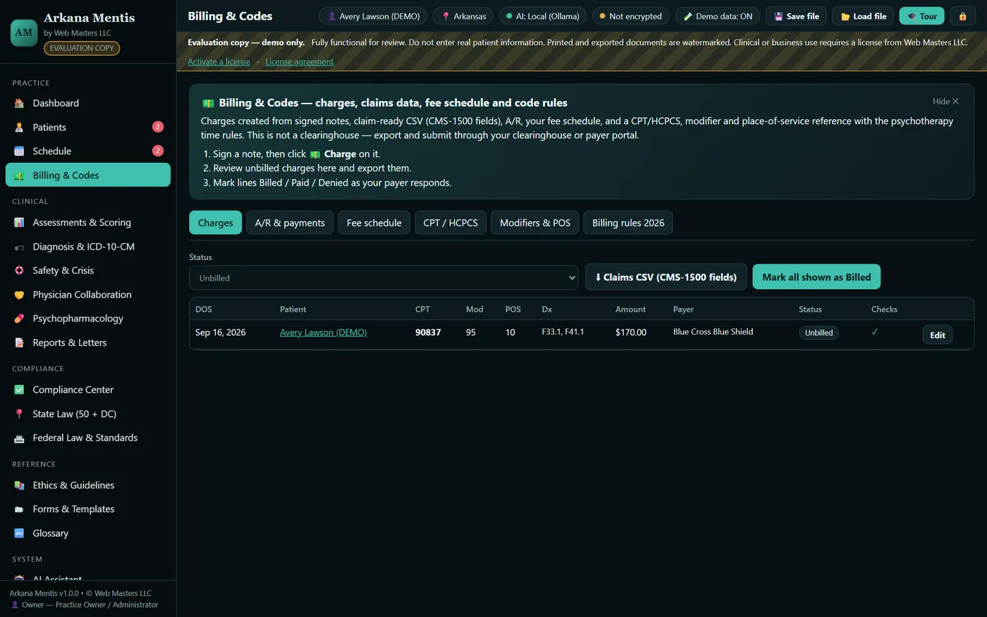This screenshot has height=617, width=987.
Task: Open Assessments & Scoring section
Action: tap(88, 222)
